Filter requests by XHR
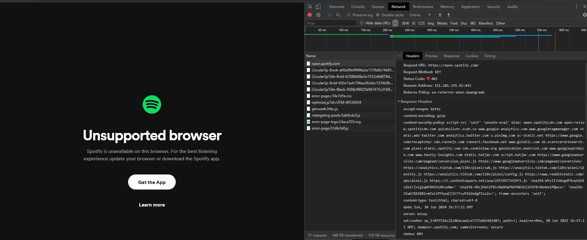 pos(405,23)
